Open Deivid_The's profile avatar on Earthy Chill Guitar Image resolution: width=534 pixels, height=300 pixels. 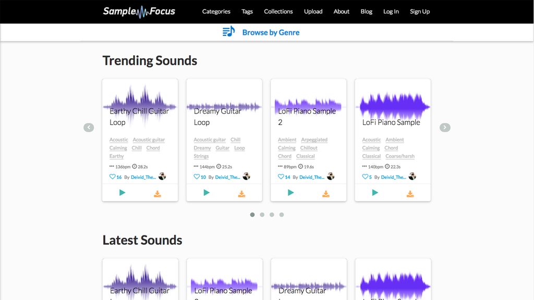click(x=162, y=177)
